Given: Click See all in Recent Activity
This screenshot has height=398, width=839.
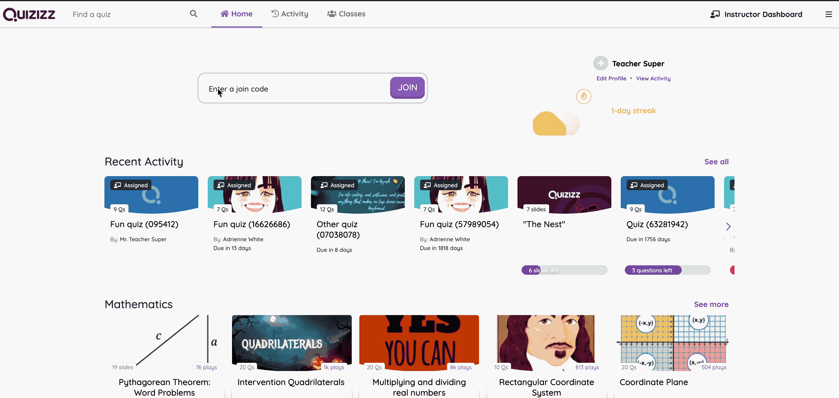Looking at the screenshot, I should click(716, 161).
